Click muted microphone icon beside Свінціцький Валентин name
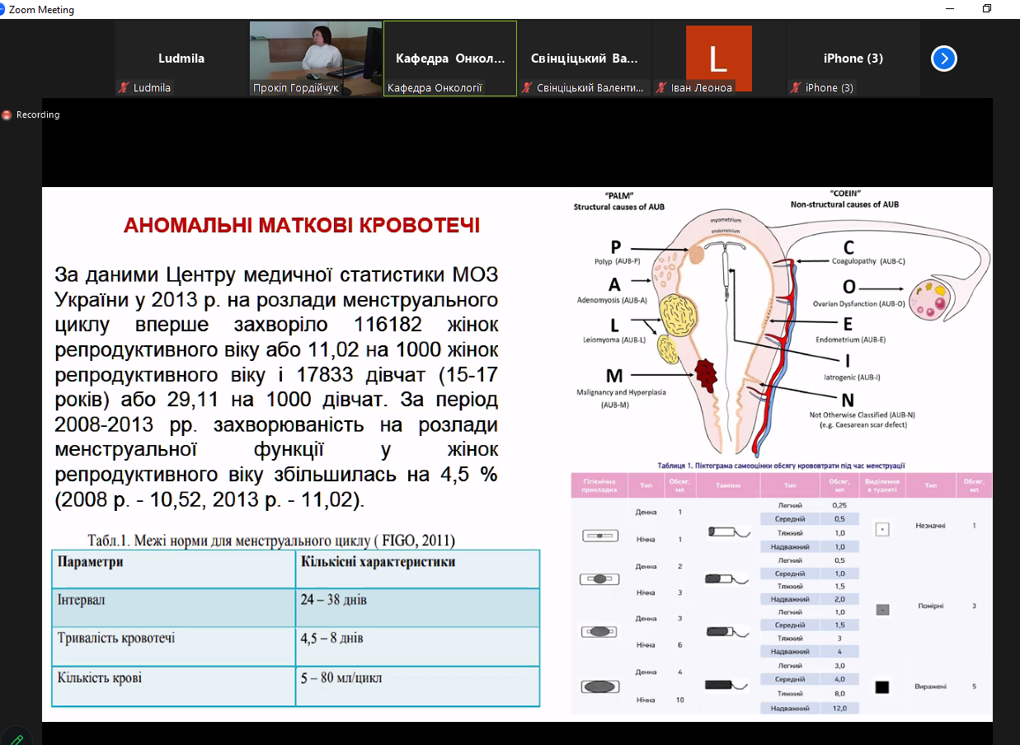 pyautogui.click(x=527, y=87)
